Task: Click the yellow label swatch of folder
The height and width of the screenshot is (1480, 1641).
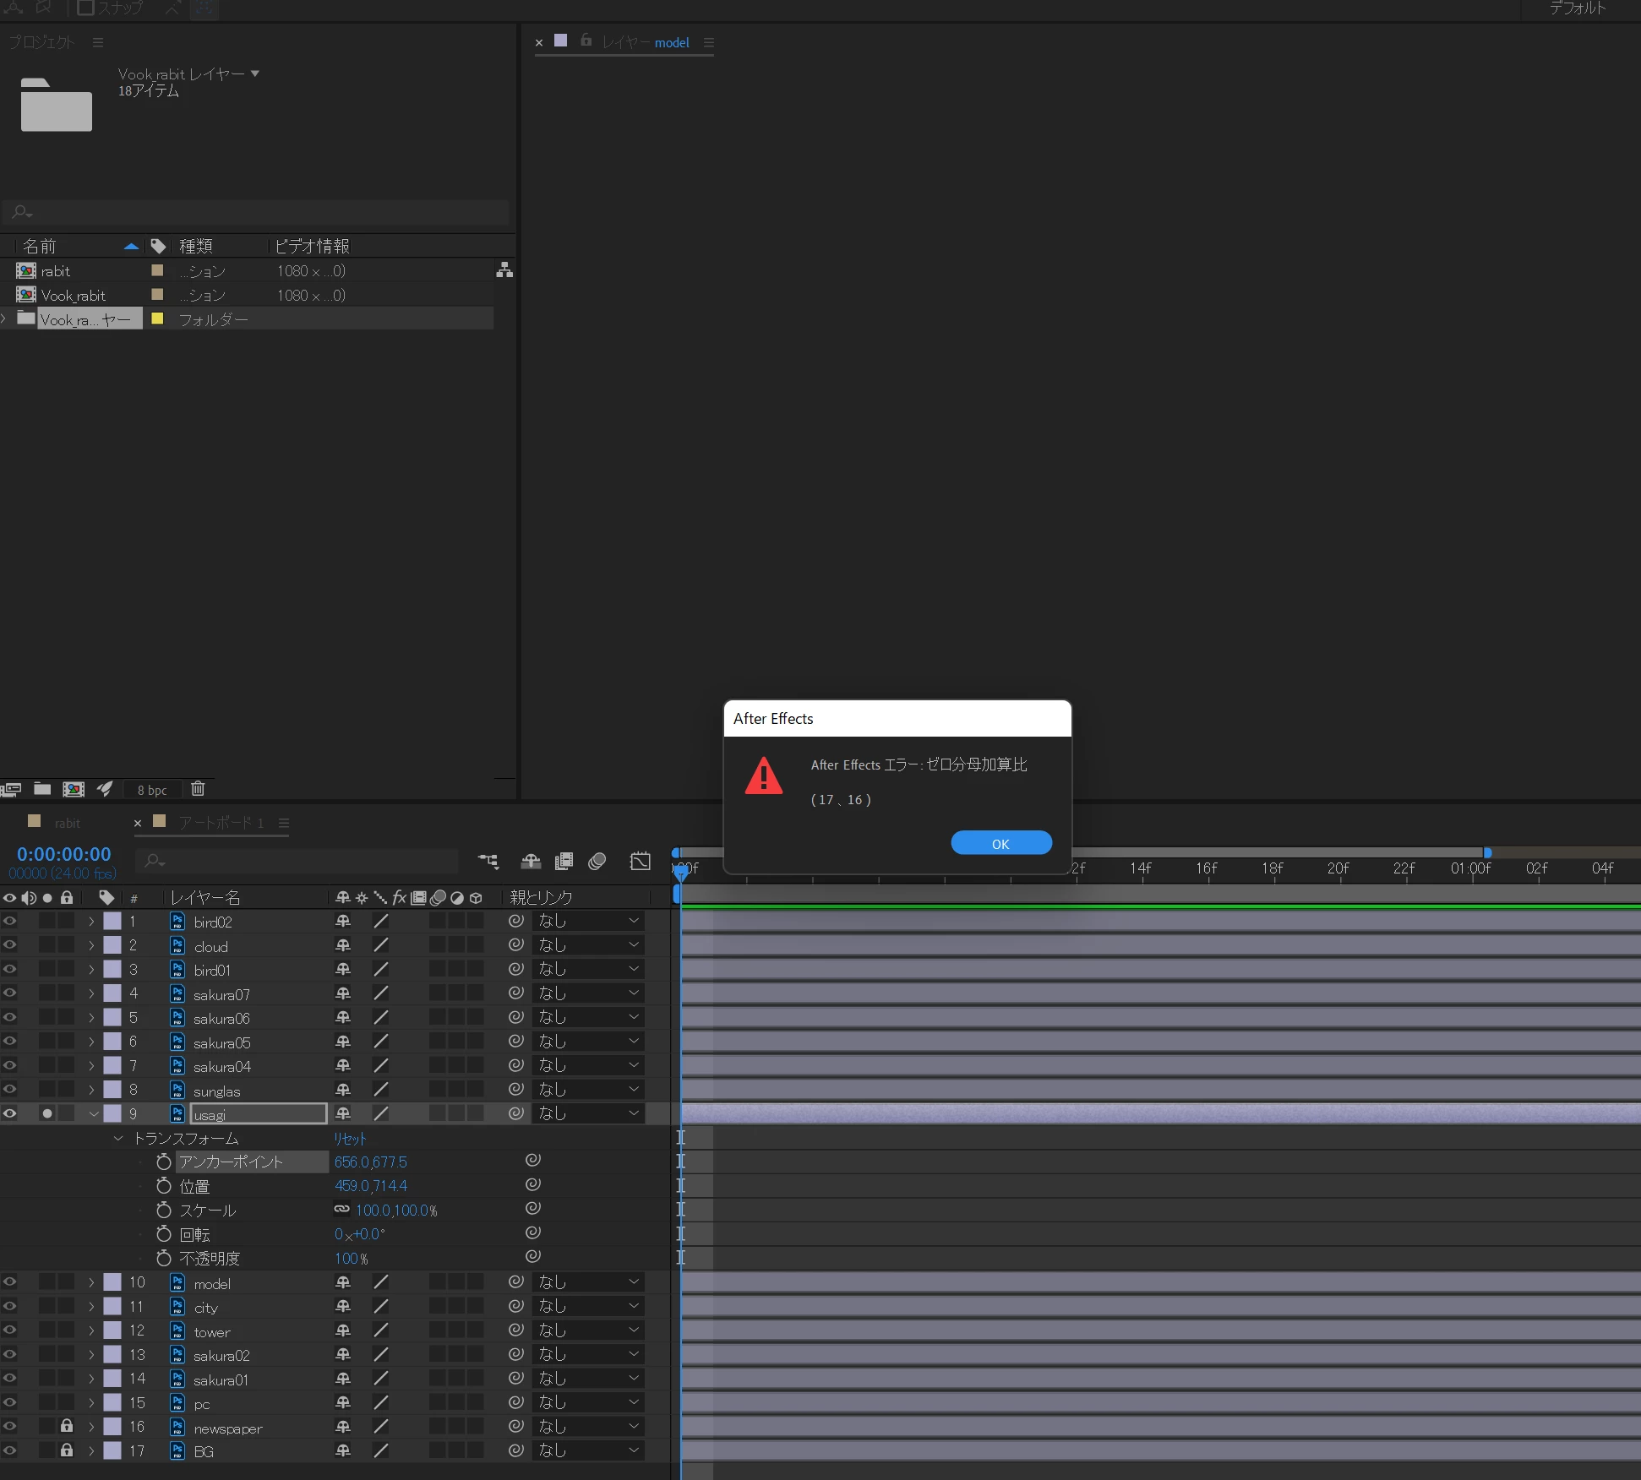Action: pos(157,319)
